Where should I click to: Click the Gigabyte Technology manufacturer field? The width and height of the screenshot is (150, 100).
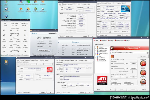point(77,64)
